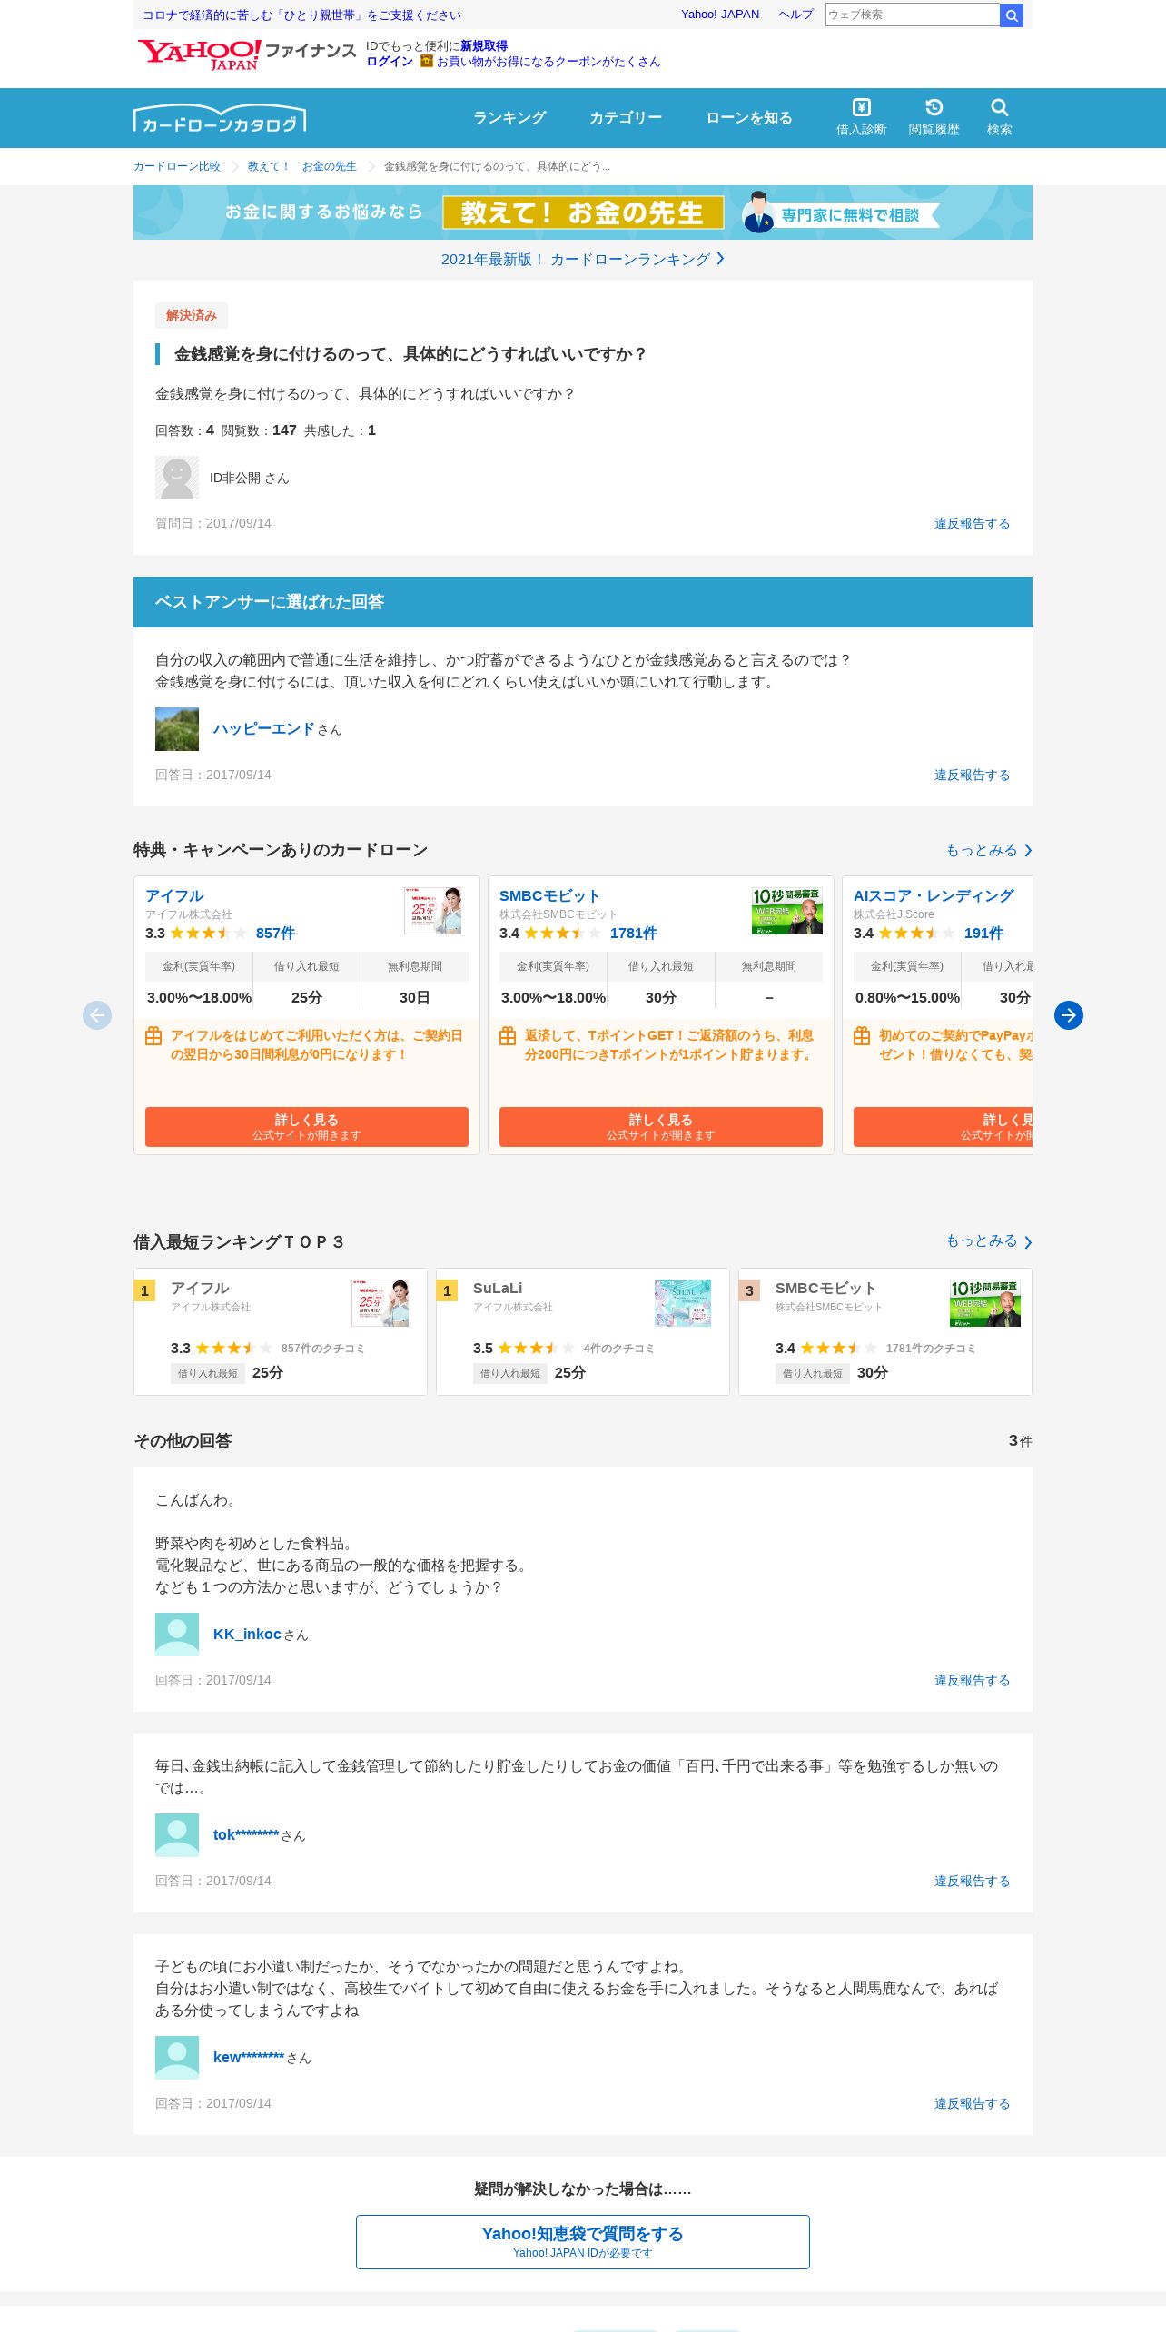Open 857件 reviews for アイフル
This screenshot has height=2332, width=1166.
click(x=275, y=934)
